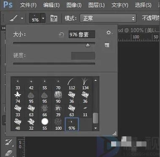160x157 pixels.
Task: Select the soft round white 55 brush
Action: tap(45, 124)
